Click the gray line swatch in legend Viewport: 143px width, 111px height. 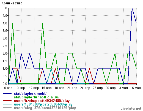click(x=7, y=108)
